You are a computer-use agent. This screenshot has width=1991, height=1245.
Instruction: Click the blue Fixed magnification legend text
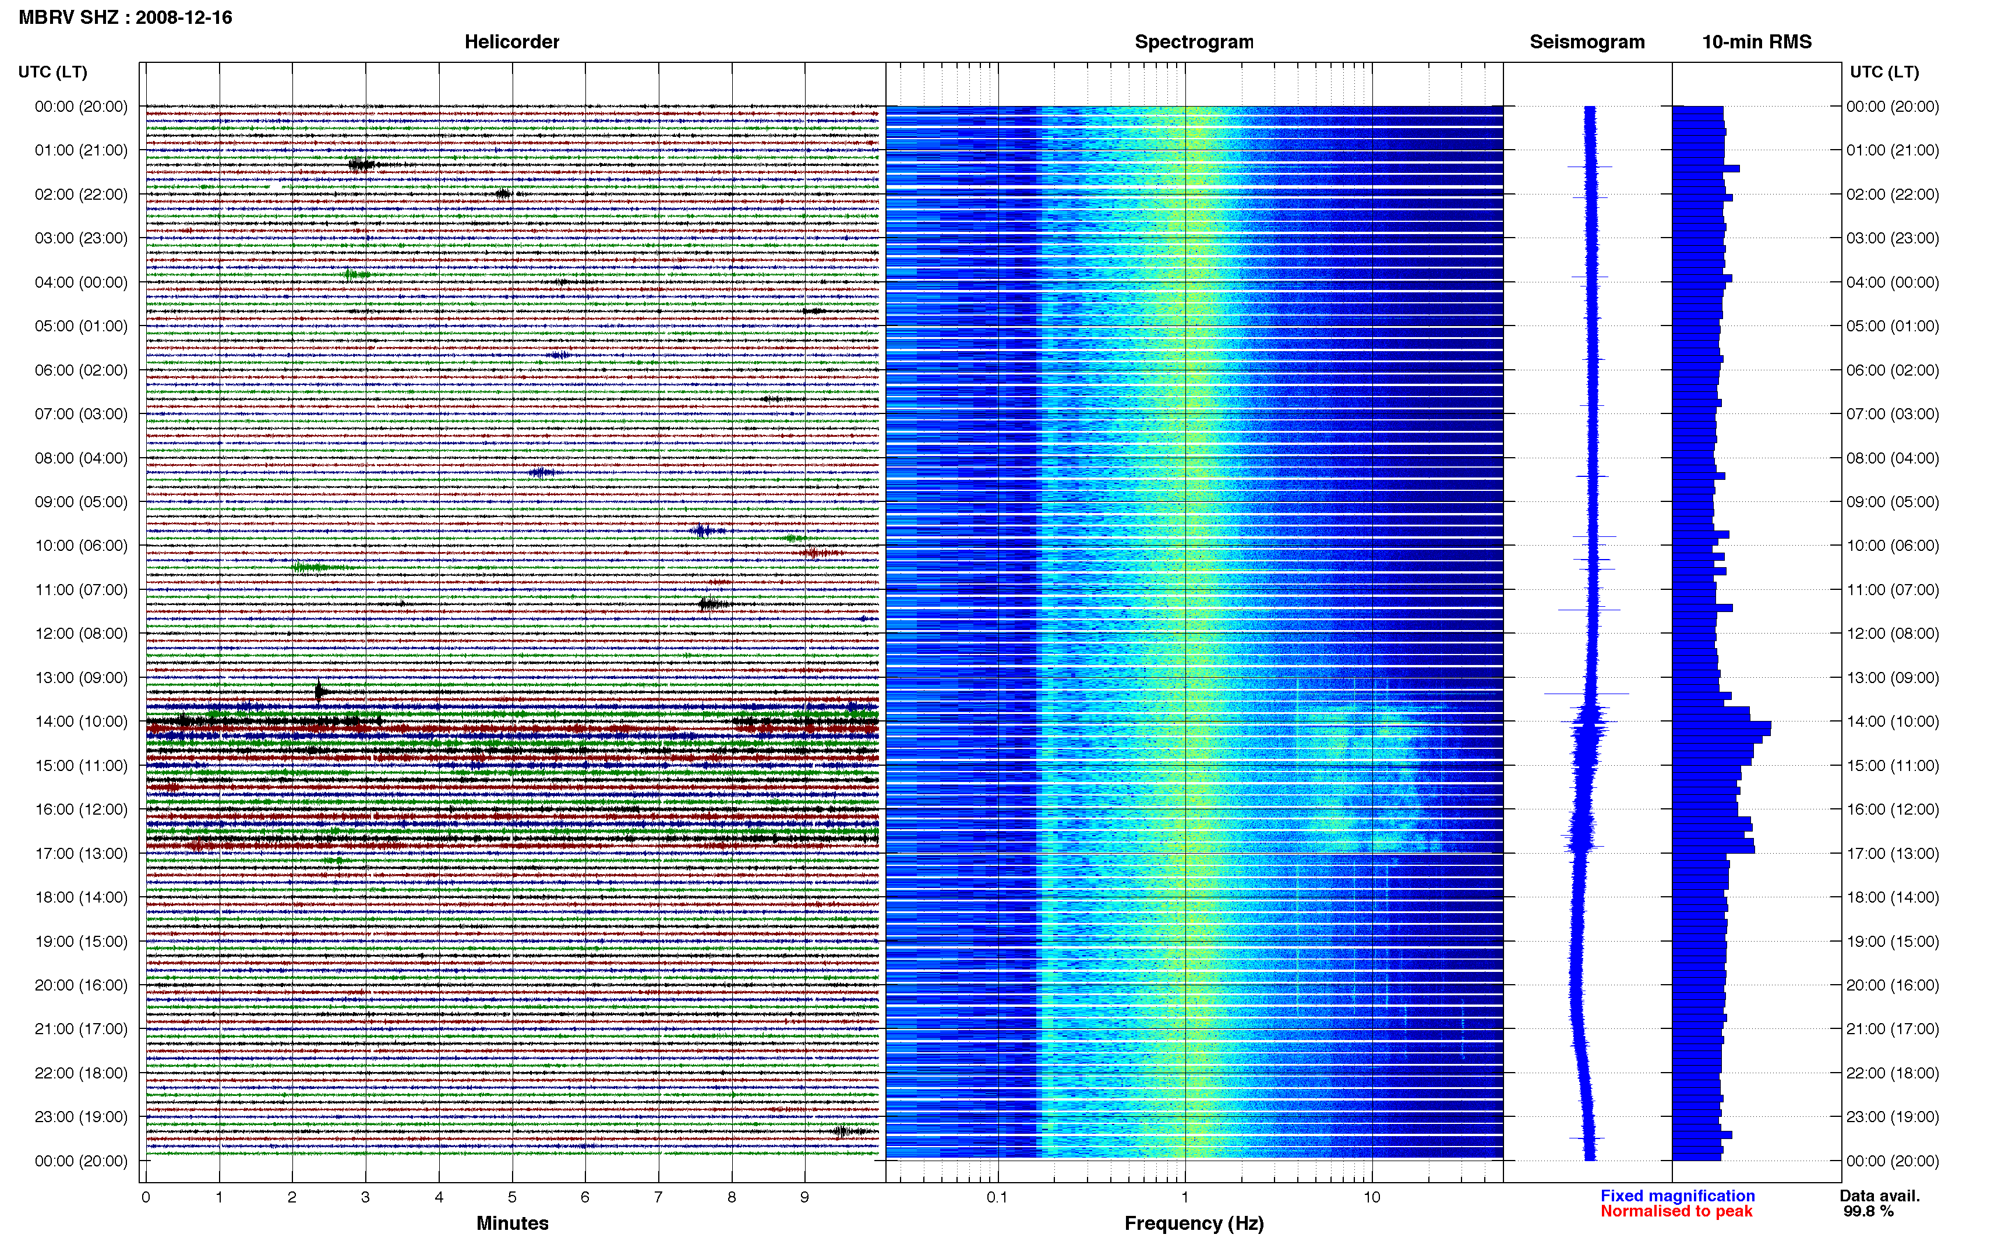point(1677,1196)
